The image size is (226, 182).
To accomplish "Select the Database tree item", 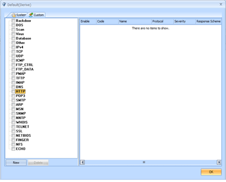I will coord(24,38).
